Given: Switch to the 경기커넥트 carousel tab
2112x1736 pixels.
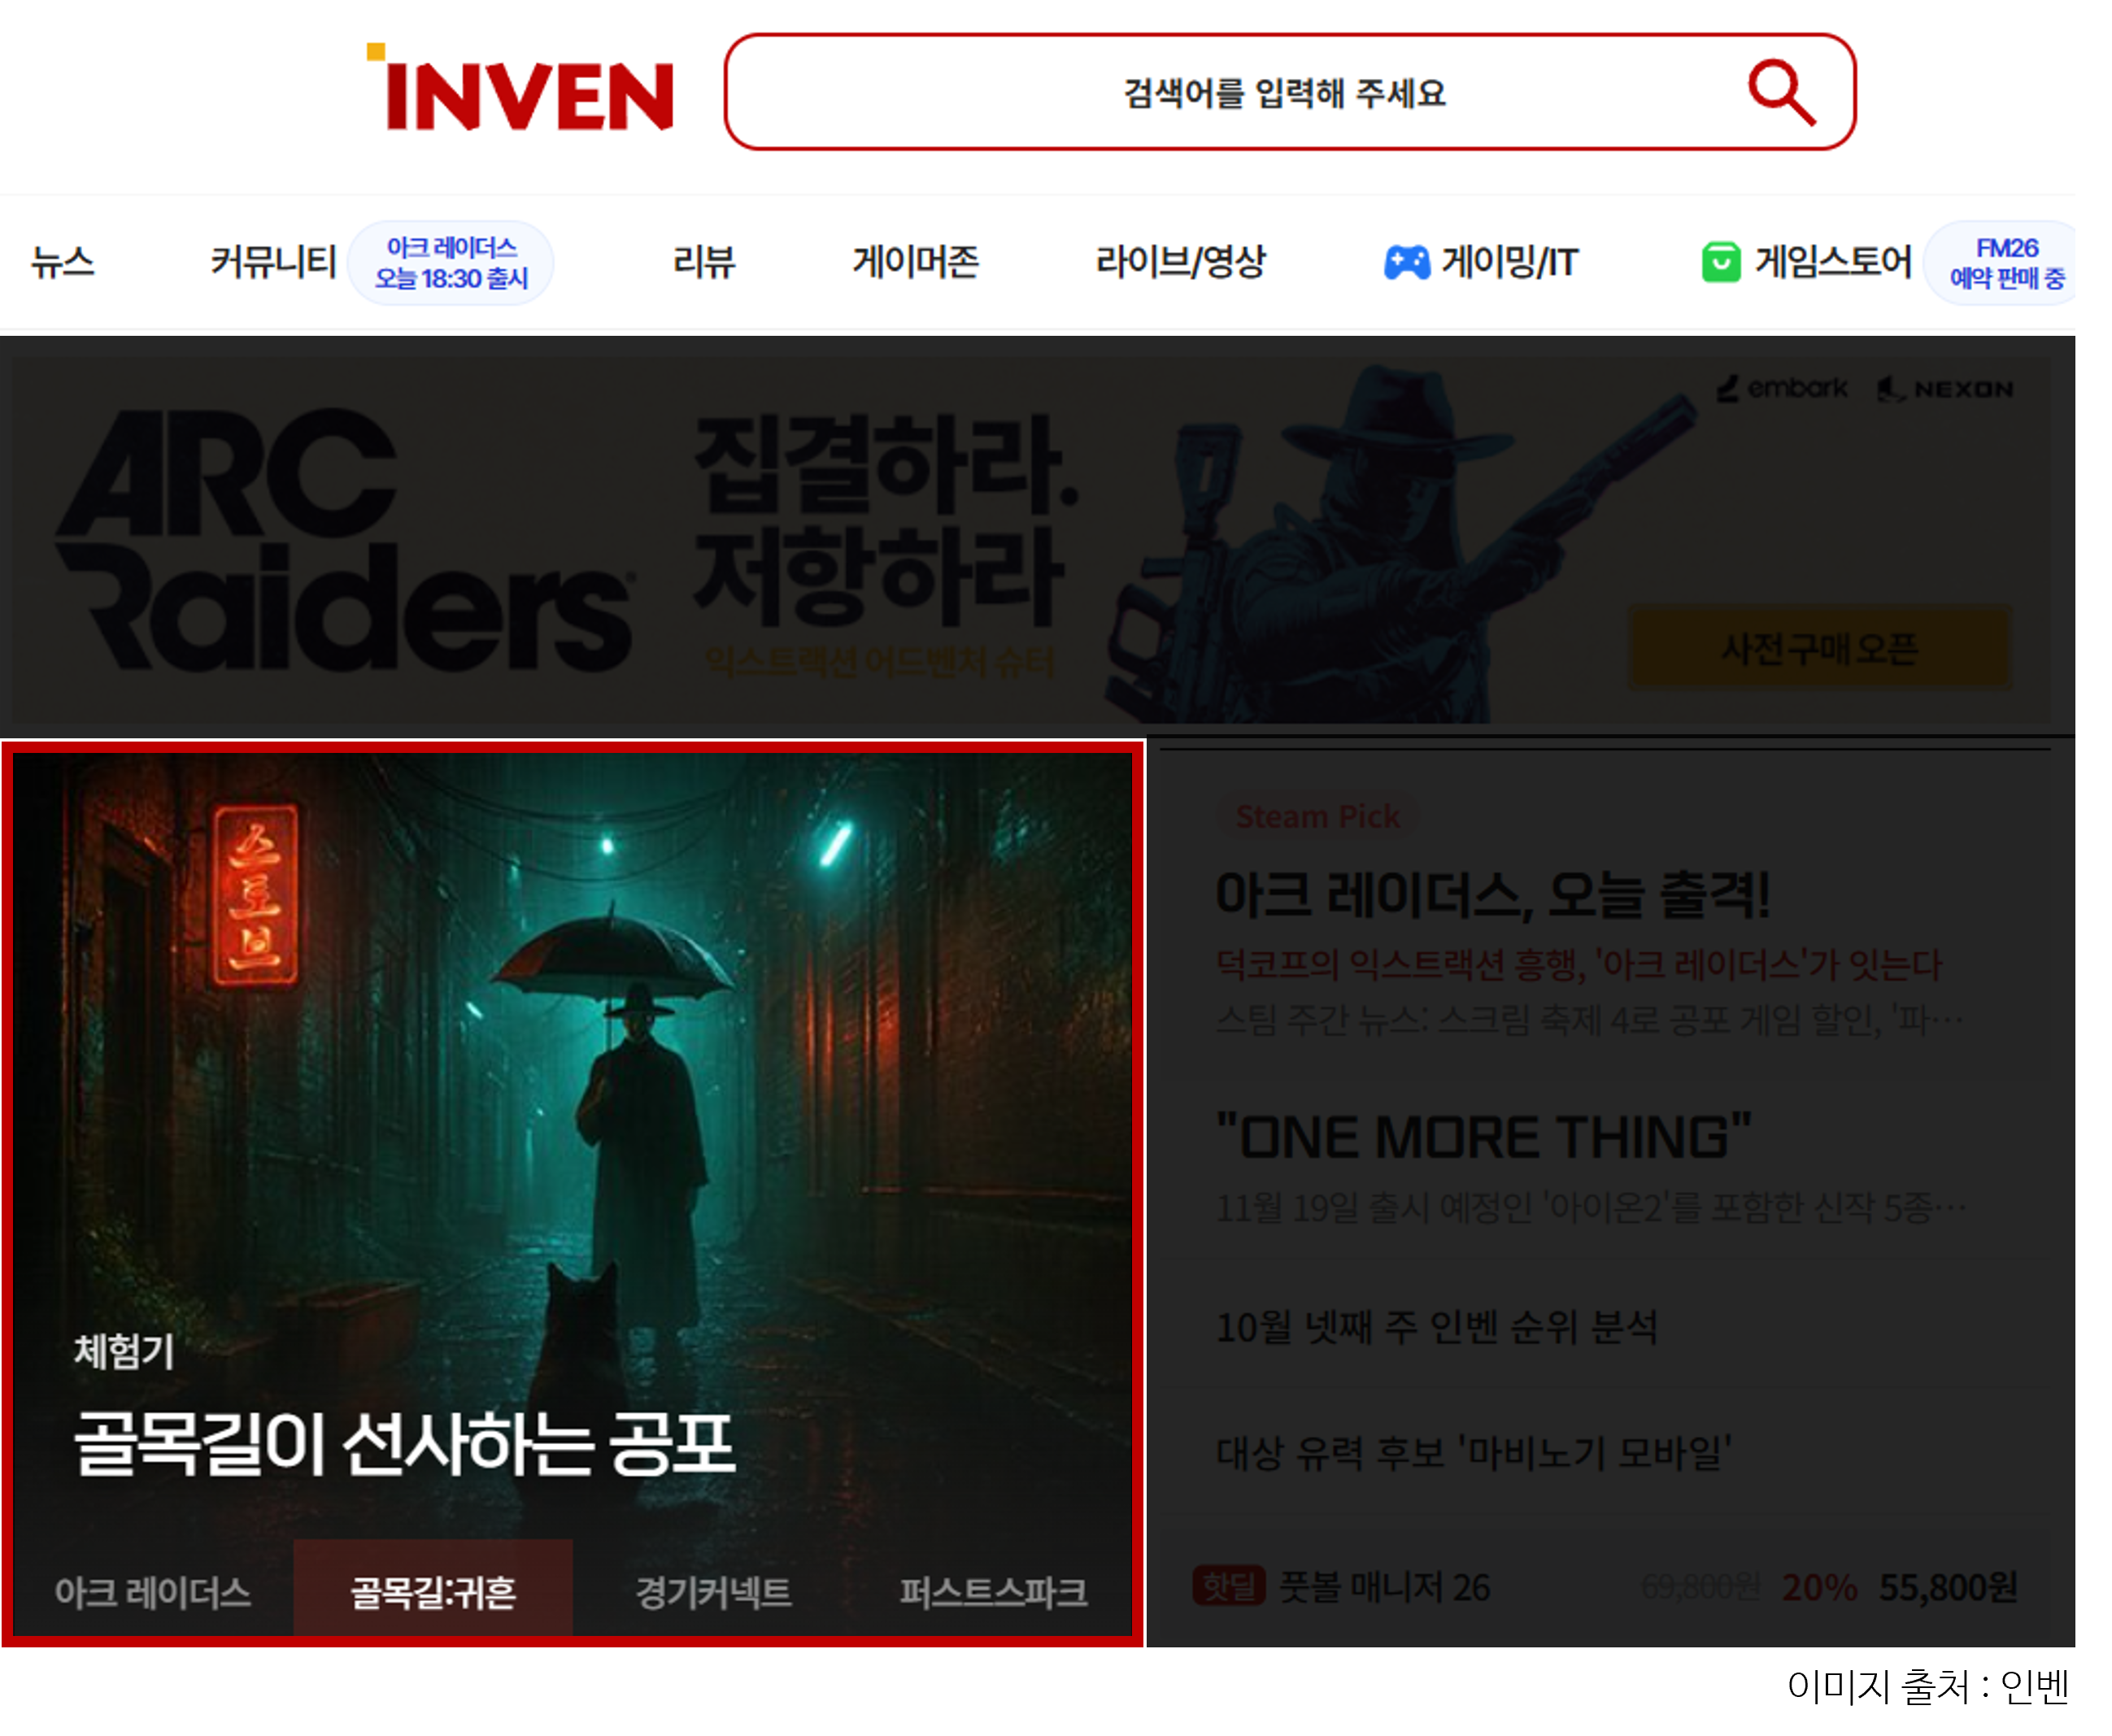Looking at the screenshot, I should 713,1592.
